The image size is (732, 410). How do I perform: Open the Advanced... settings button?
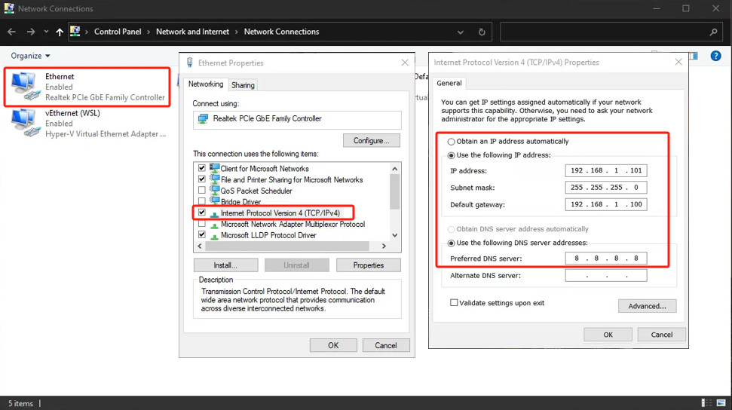click(647, 306)
